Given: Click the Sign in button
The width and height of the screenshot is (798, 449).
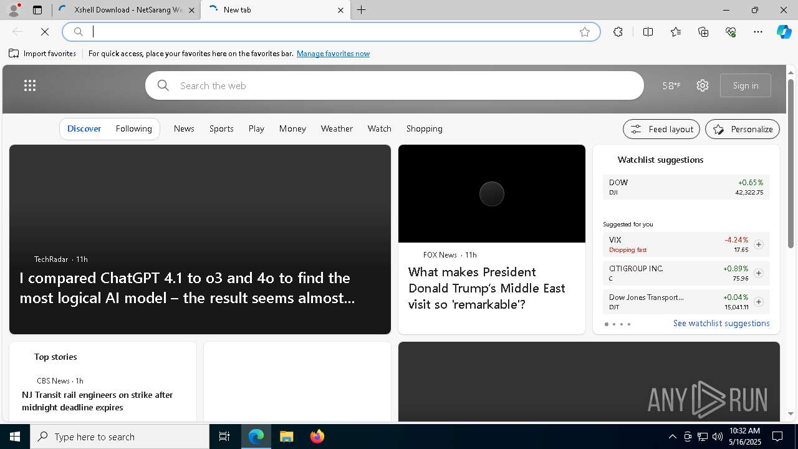Looking at the screenshot, I should [746, 85].
